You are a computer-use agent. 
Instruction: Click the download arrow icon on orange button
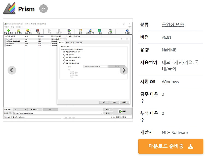point(191,146)
